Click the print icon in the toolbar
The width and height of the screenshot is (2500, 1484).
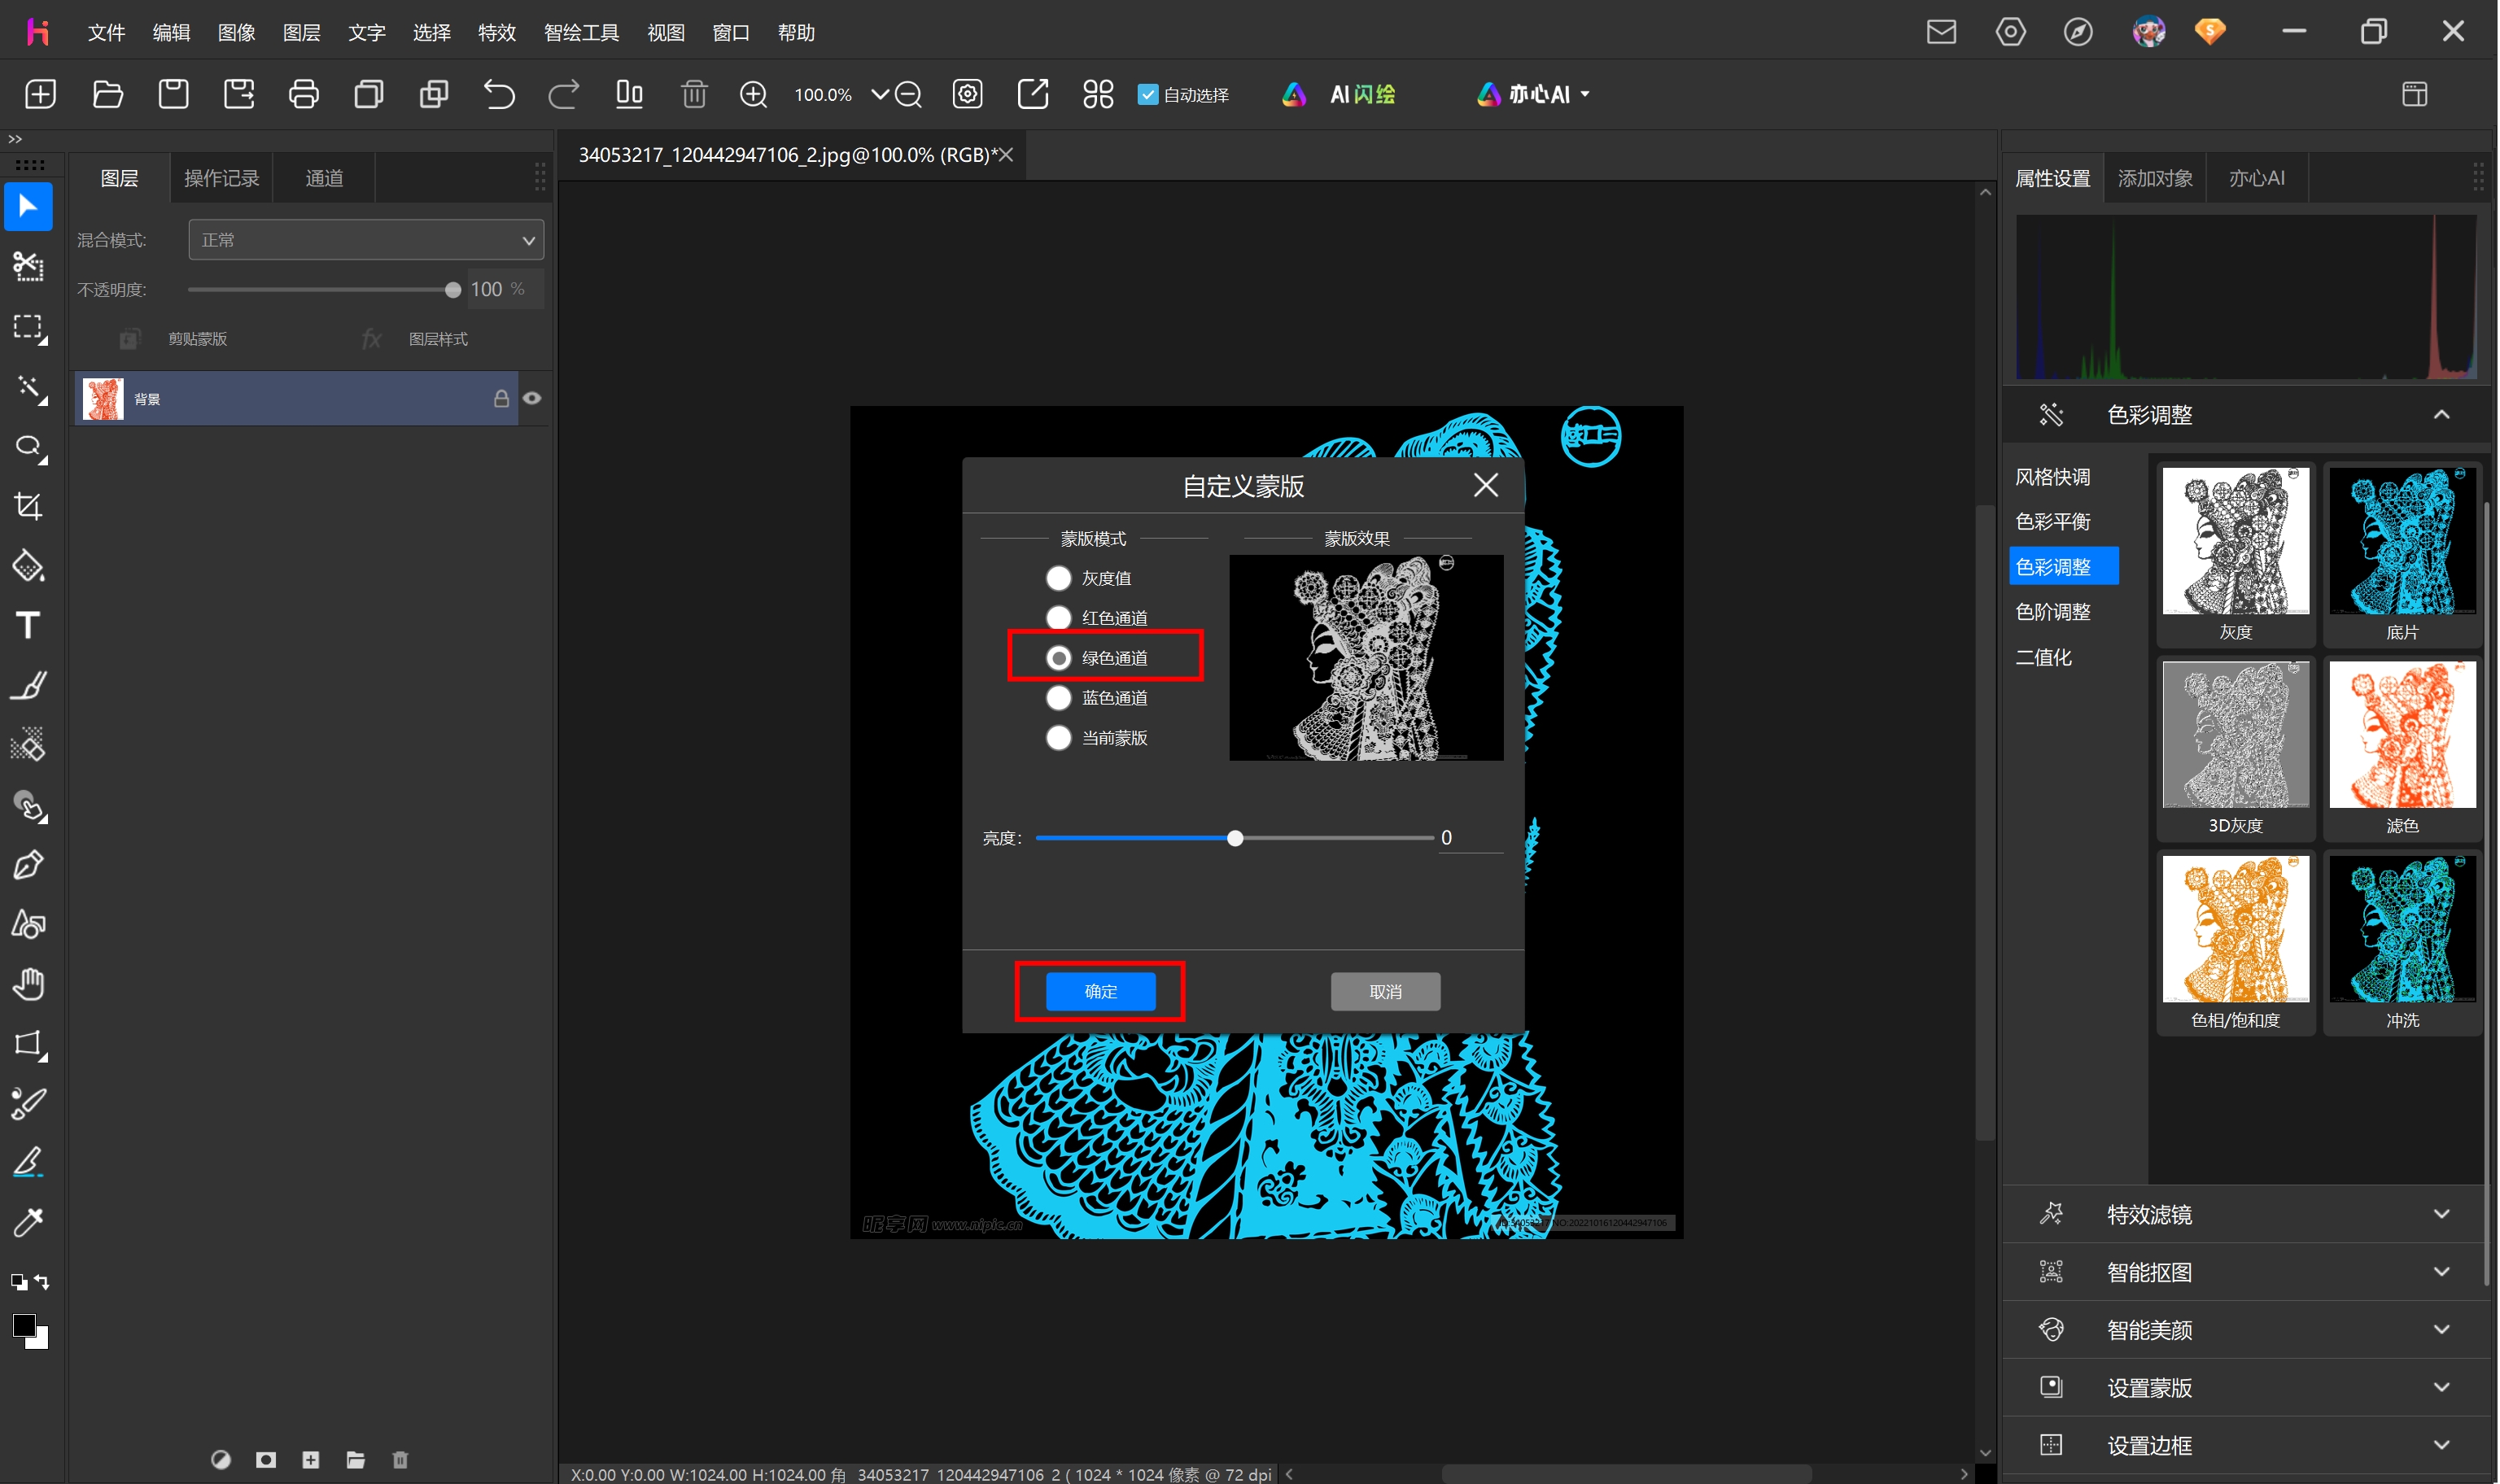click(303, 94)
